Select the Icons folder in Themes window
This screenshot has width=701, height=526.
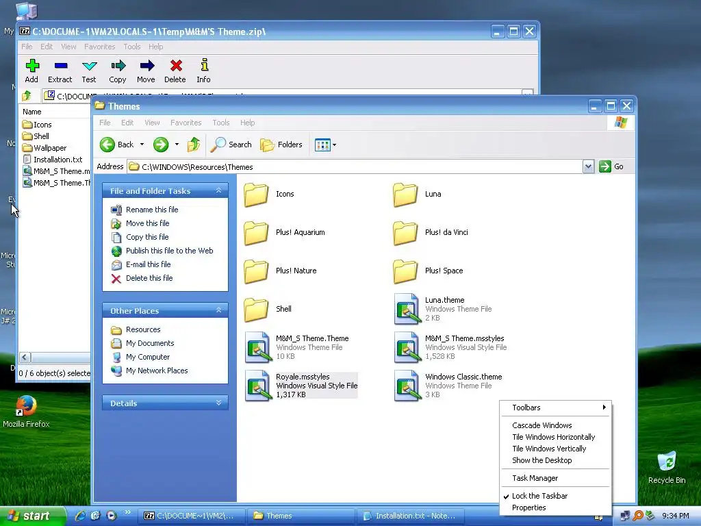click(x=256, y=194)
